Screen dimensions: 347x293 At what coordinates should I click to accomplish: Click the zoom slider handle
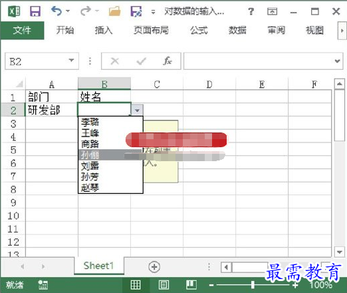[253, 285]
